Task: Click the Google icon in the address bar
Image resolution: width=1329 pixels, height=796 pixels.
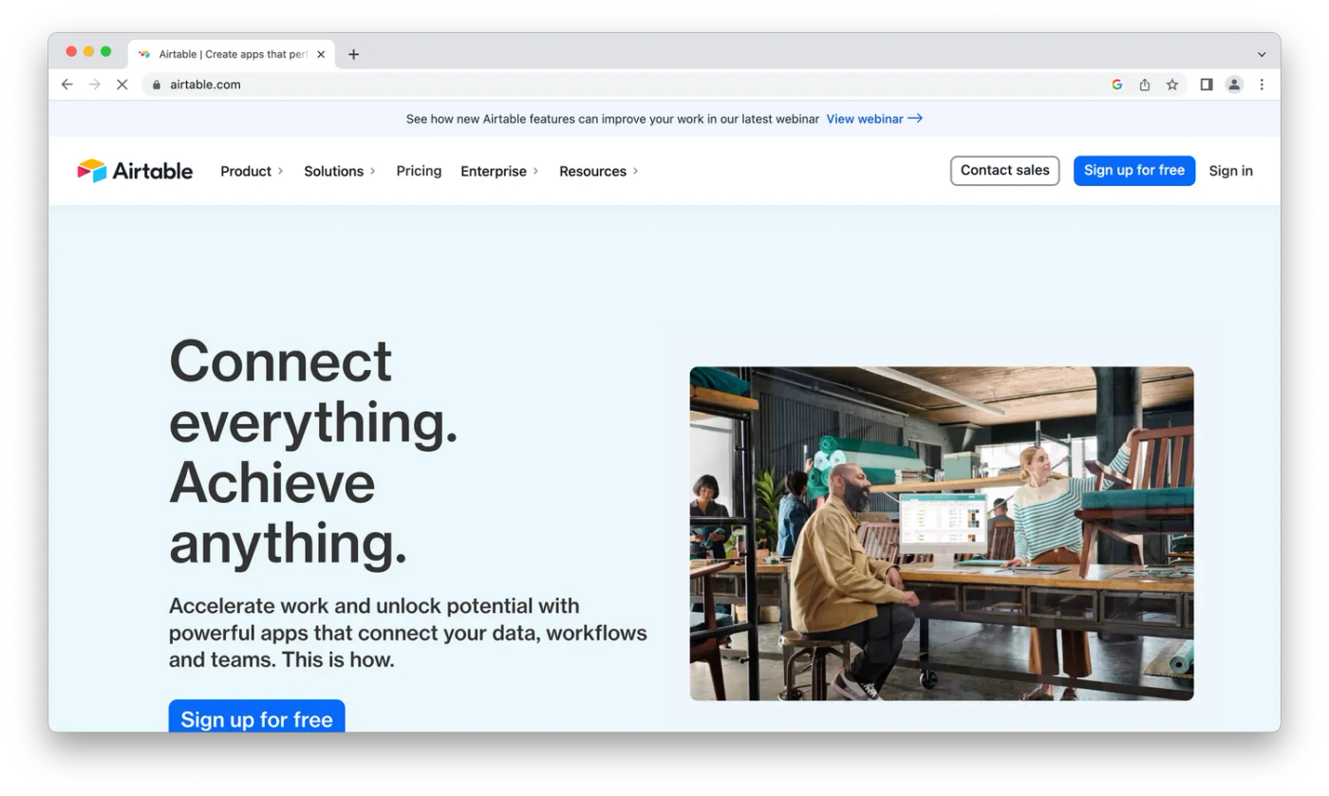Action: (1116, 84)
